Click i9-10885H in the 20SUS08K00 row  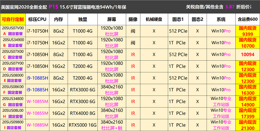(x=37, y=90)
